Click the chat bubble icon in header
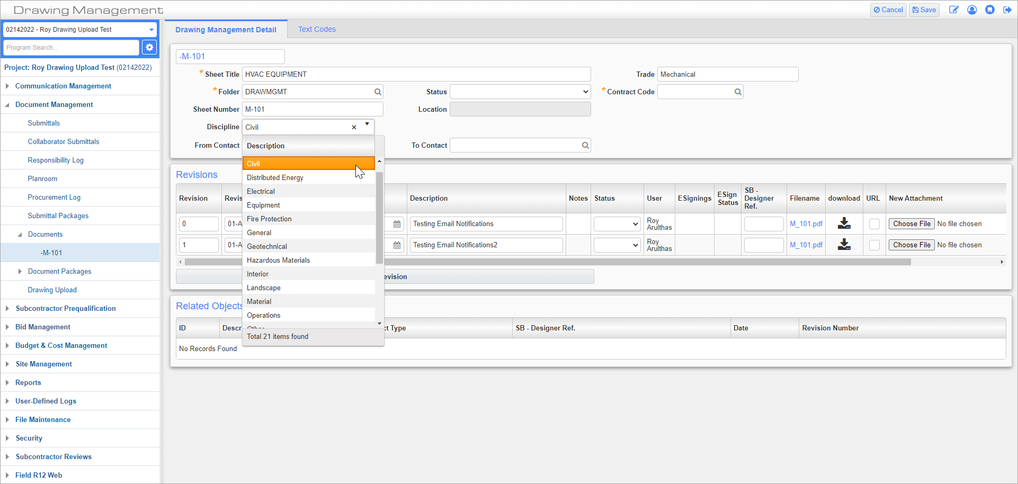The height and width of the screenshot is (484, 1018). (990, 10)
